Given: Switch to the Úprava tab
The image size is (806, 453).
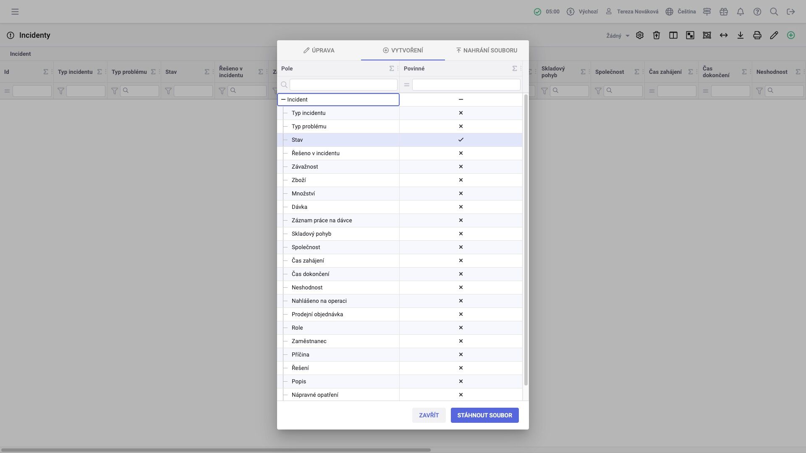Looking at the screenshot, I should tap(319, 50).
